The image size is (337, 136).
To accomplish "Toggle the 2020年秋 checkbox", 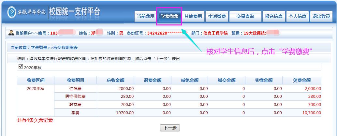I will [x=21, y=67].
